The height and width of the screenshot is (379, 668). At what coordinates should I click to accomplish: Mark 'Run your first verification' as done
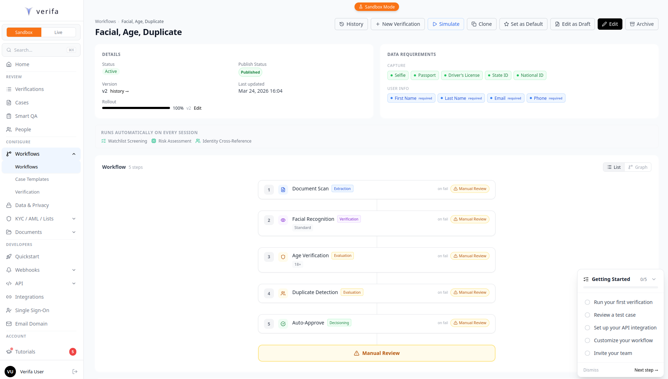587,302
